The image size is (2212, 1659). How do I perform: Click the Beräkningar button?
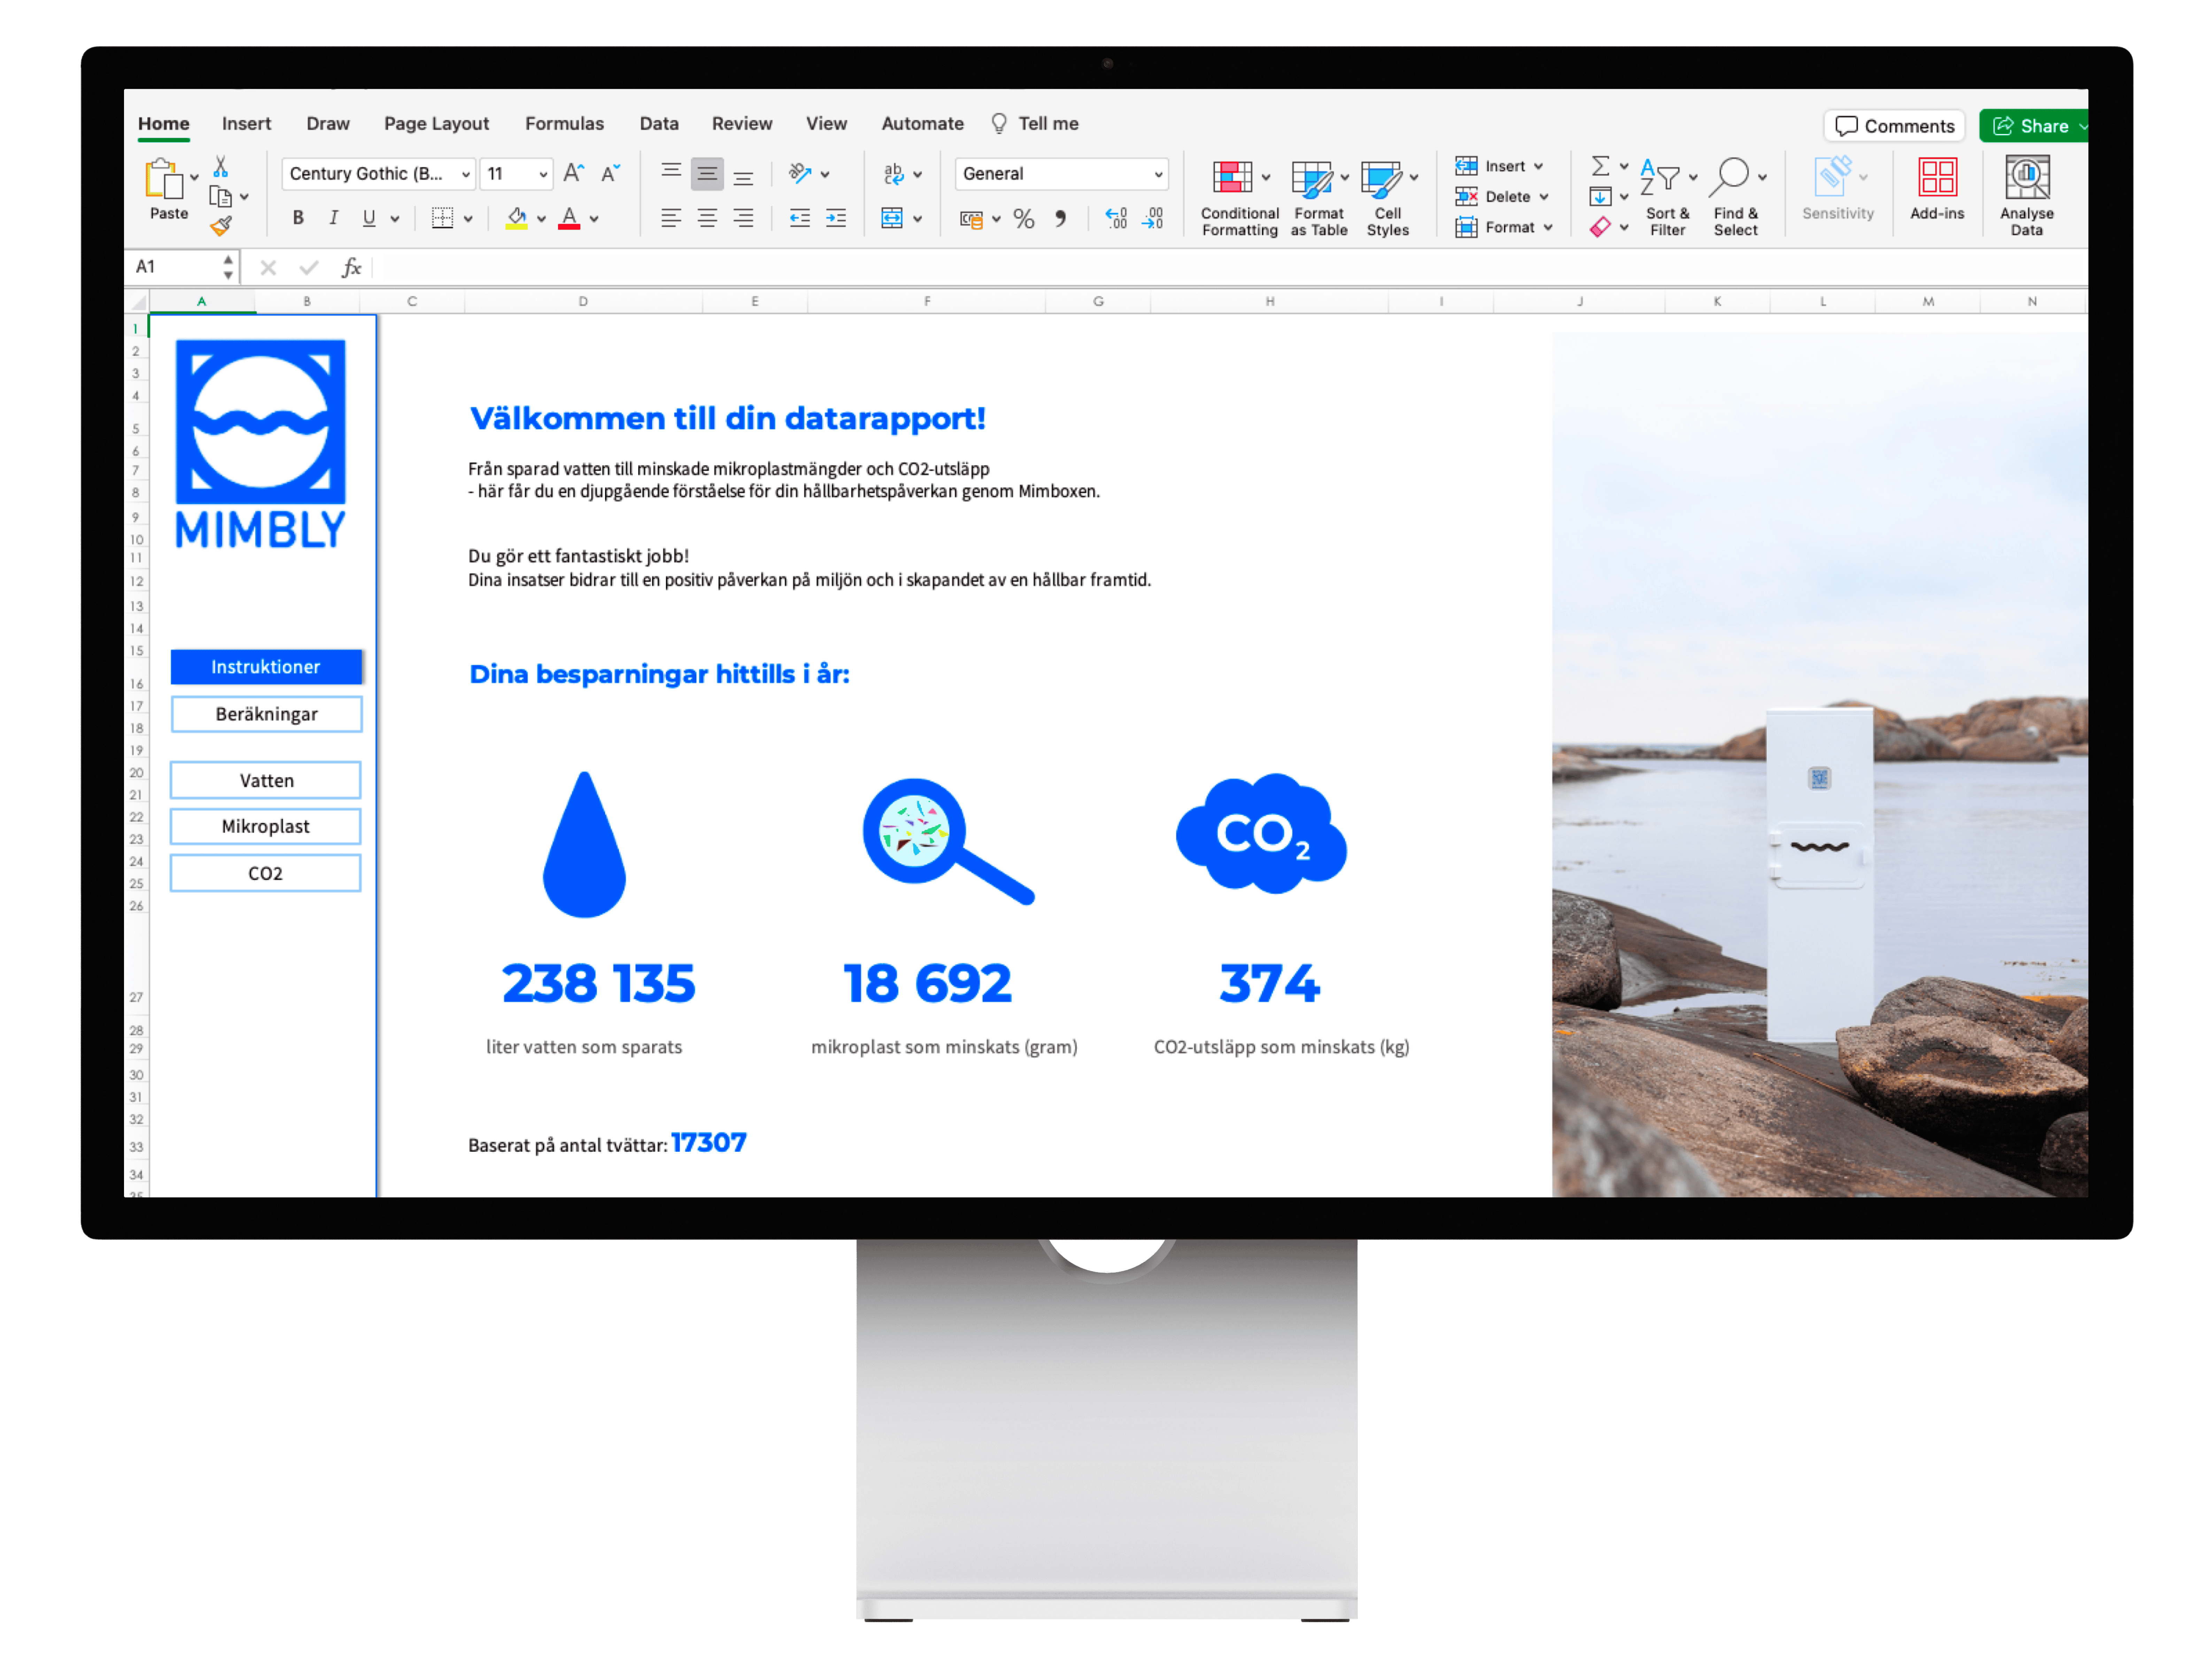[266, 714]
